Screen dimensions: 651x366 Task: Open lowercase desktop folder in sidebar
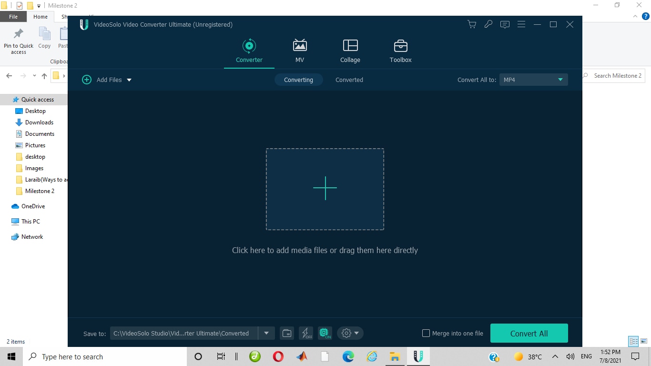point(31,157)
